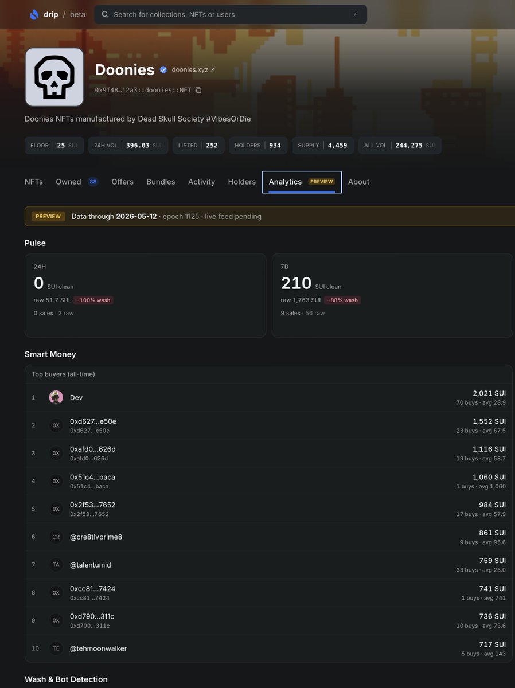Click the avatar for 0xd627...e50e
Viewport: 515px width, 688px height.
[56, 425]
